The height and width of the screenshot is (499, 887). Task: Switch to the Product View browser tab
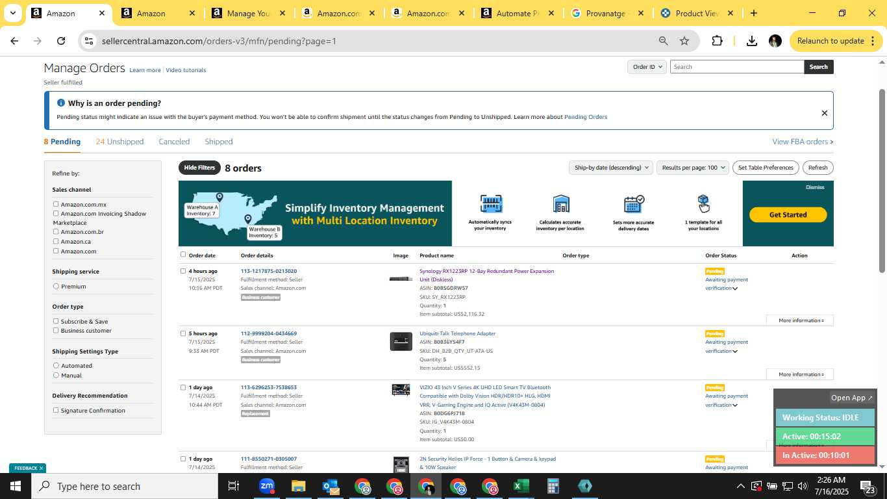click(697, 13)
